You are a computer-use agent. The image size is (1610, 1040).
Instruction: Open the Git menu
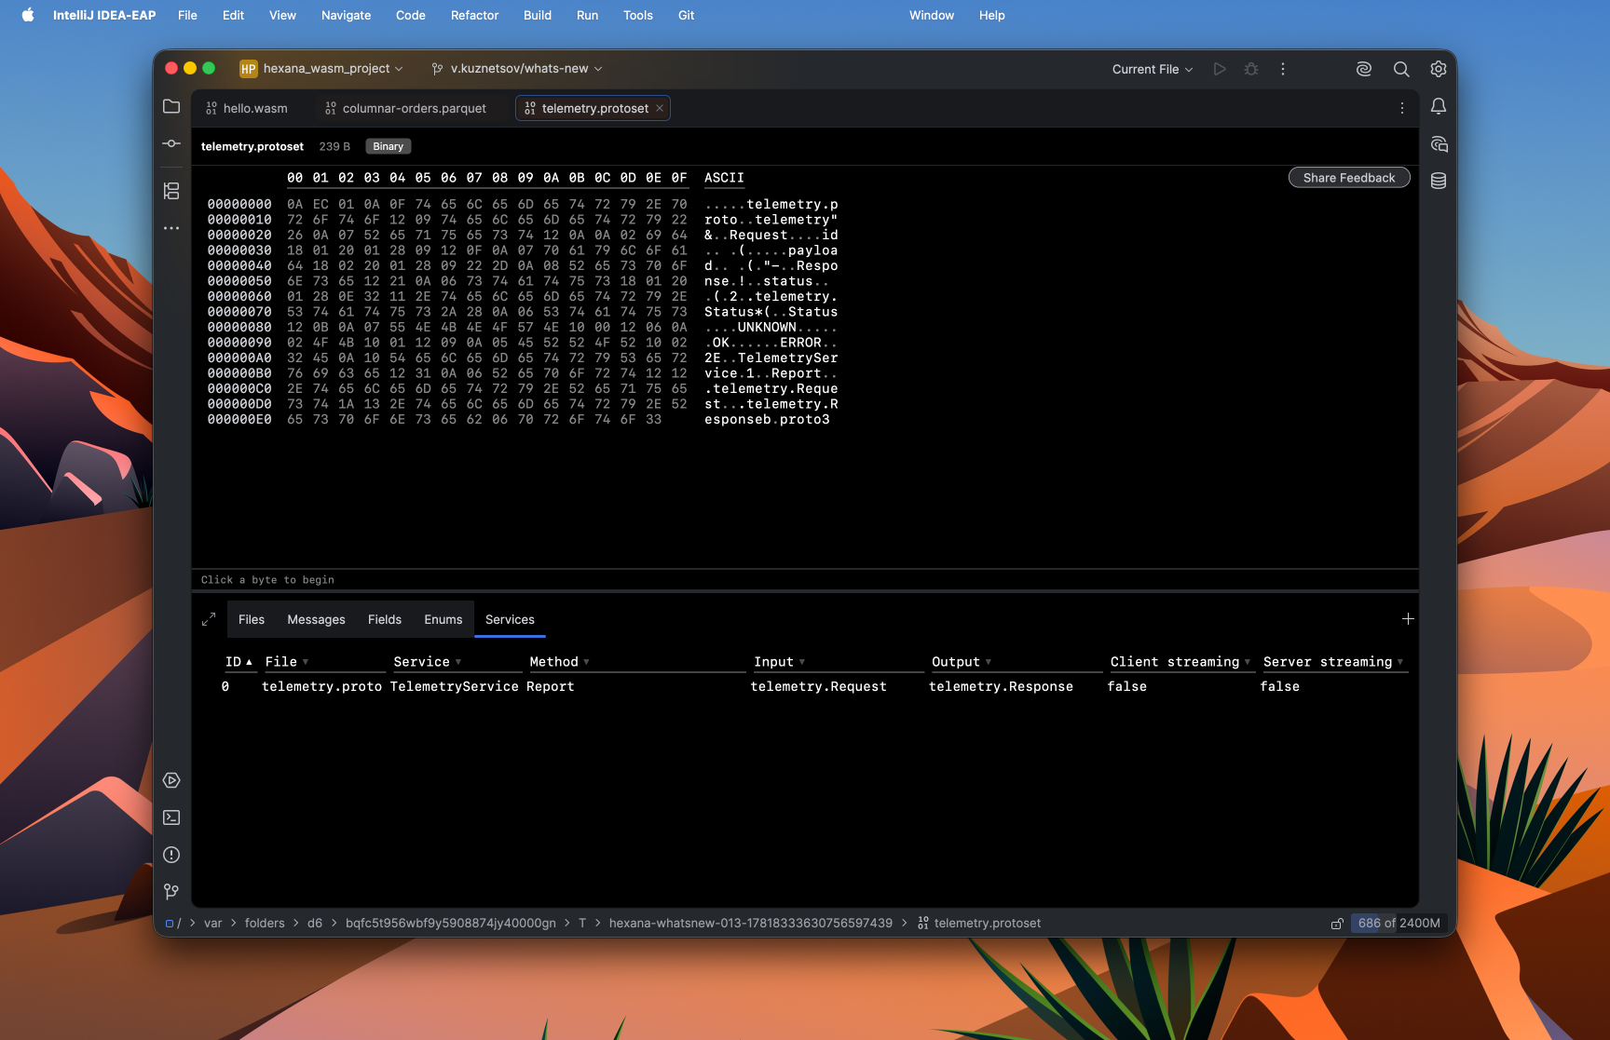point(686,15)
